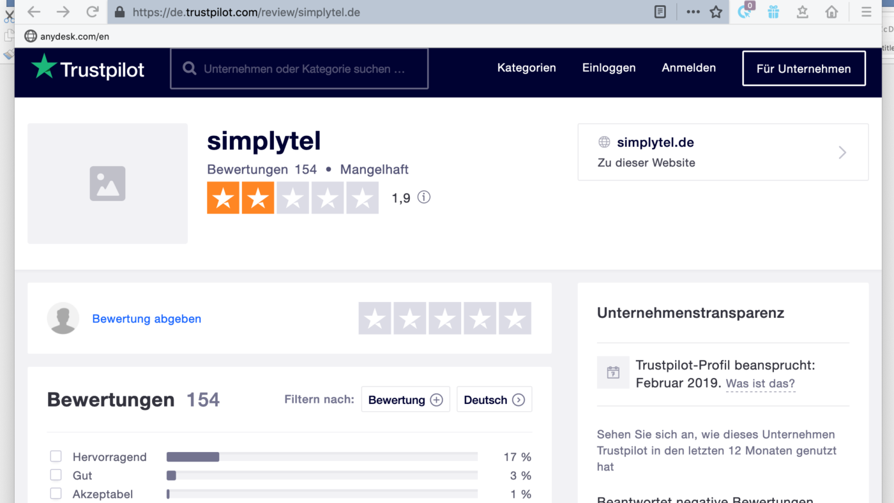Screen dimensions: 894x503
Task: Check the Gut filter checkbox
Action: [x=56, y=475]
